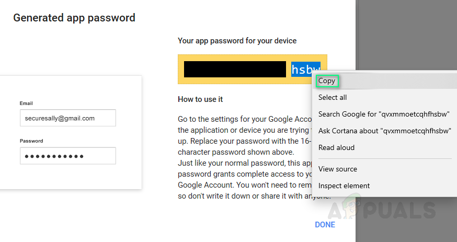The image size is (457, 242).
Task: Ask Cortana about the selected password
Action: (x=384, y=131)
